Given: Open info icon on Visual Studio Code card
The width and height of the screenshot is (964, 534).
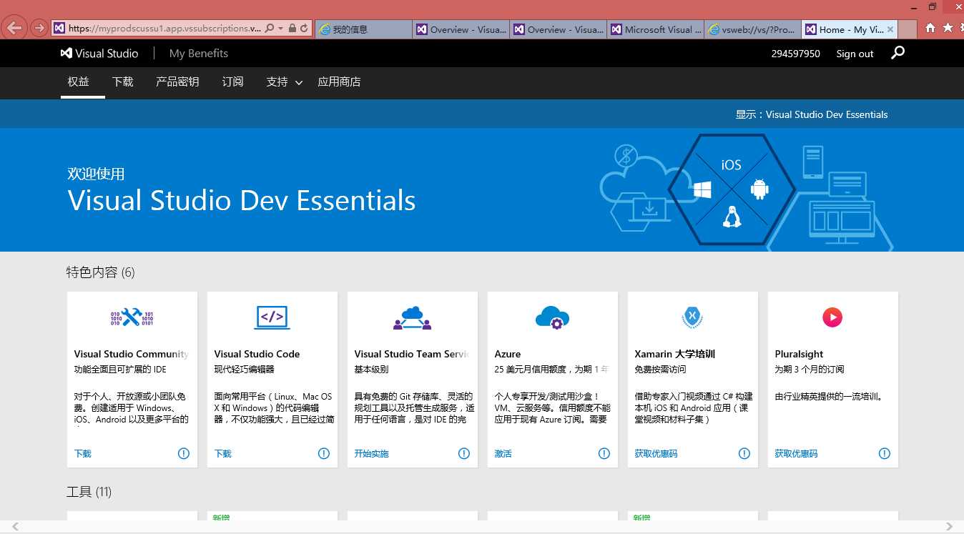Looking at the screenshot, I should pos(324,453).
